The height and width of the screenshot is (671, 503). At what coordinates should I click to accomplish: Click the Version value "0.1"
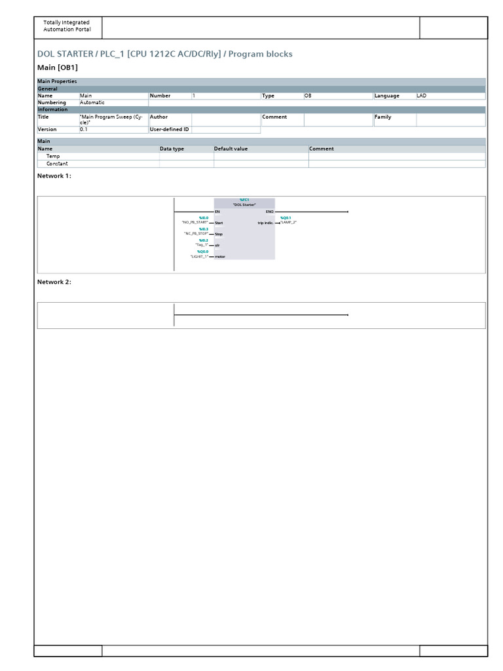coord(83,129)
